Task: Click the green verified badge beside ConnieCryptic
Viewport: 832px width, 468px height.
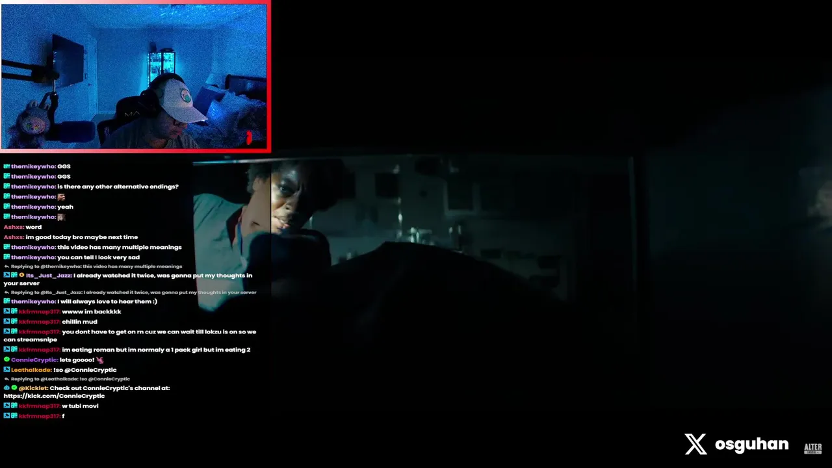Action: click(6, 359)
